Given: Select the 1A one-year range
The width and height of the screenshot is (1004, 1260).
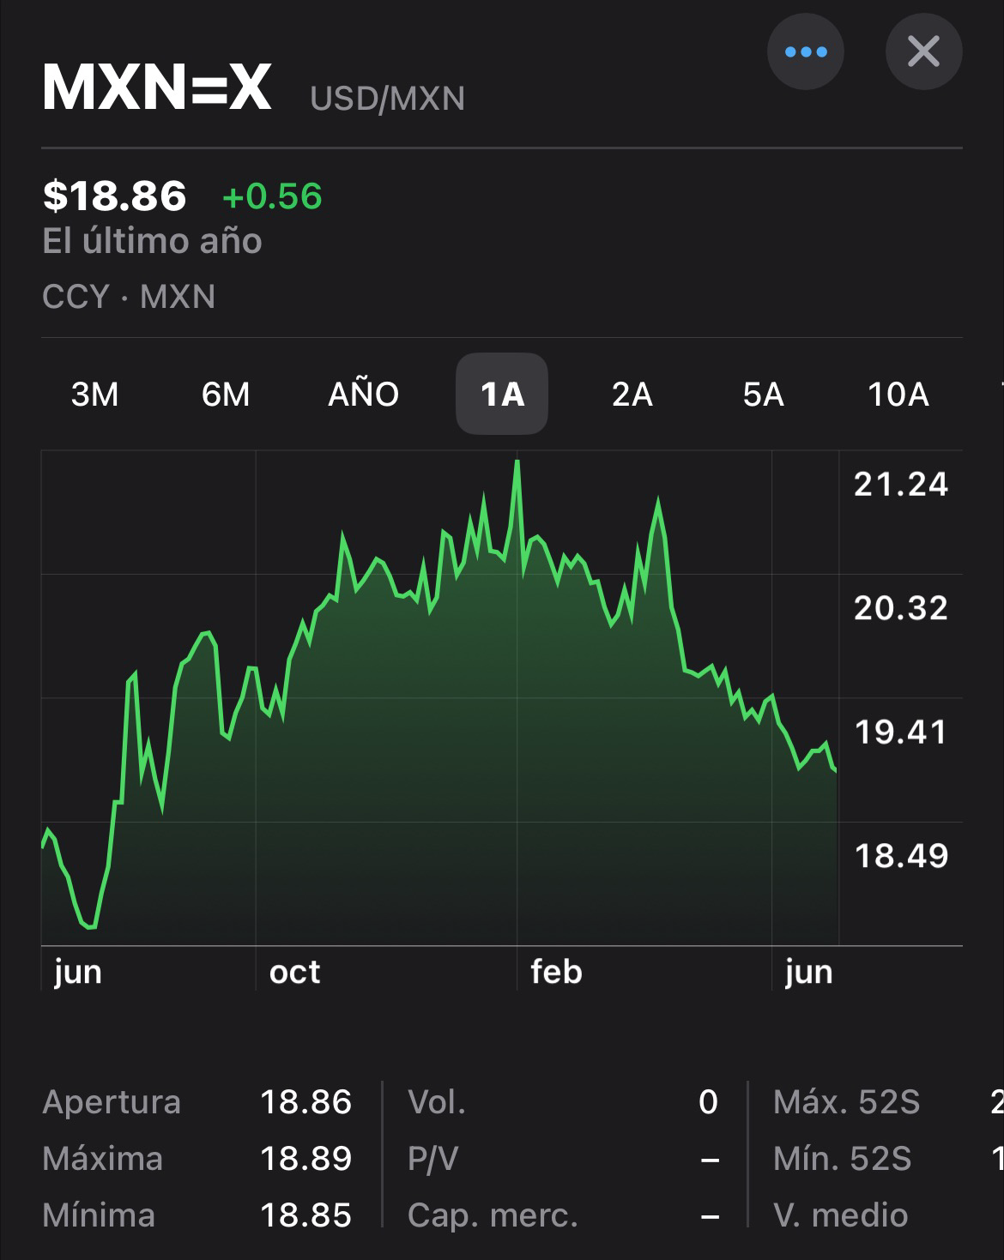Looking at the screenshot, I should pyautogui.click(x=502, y=394).
